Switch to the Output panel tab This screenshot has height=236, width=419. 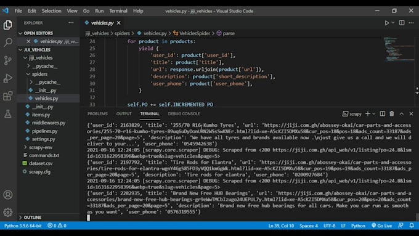point(124,113)
